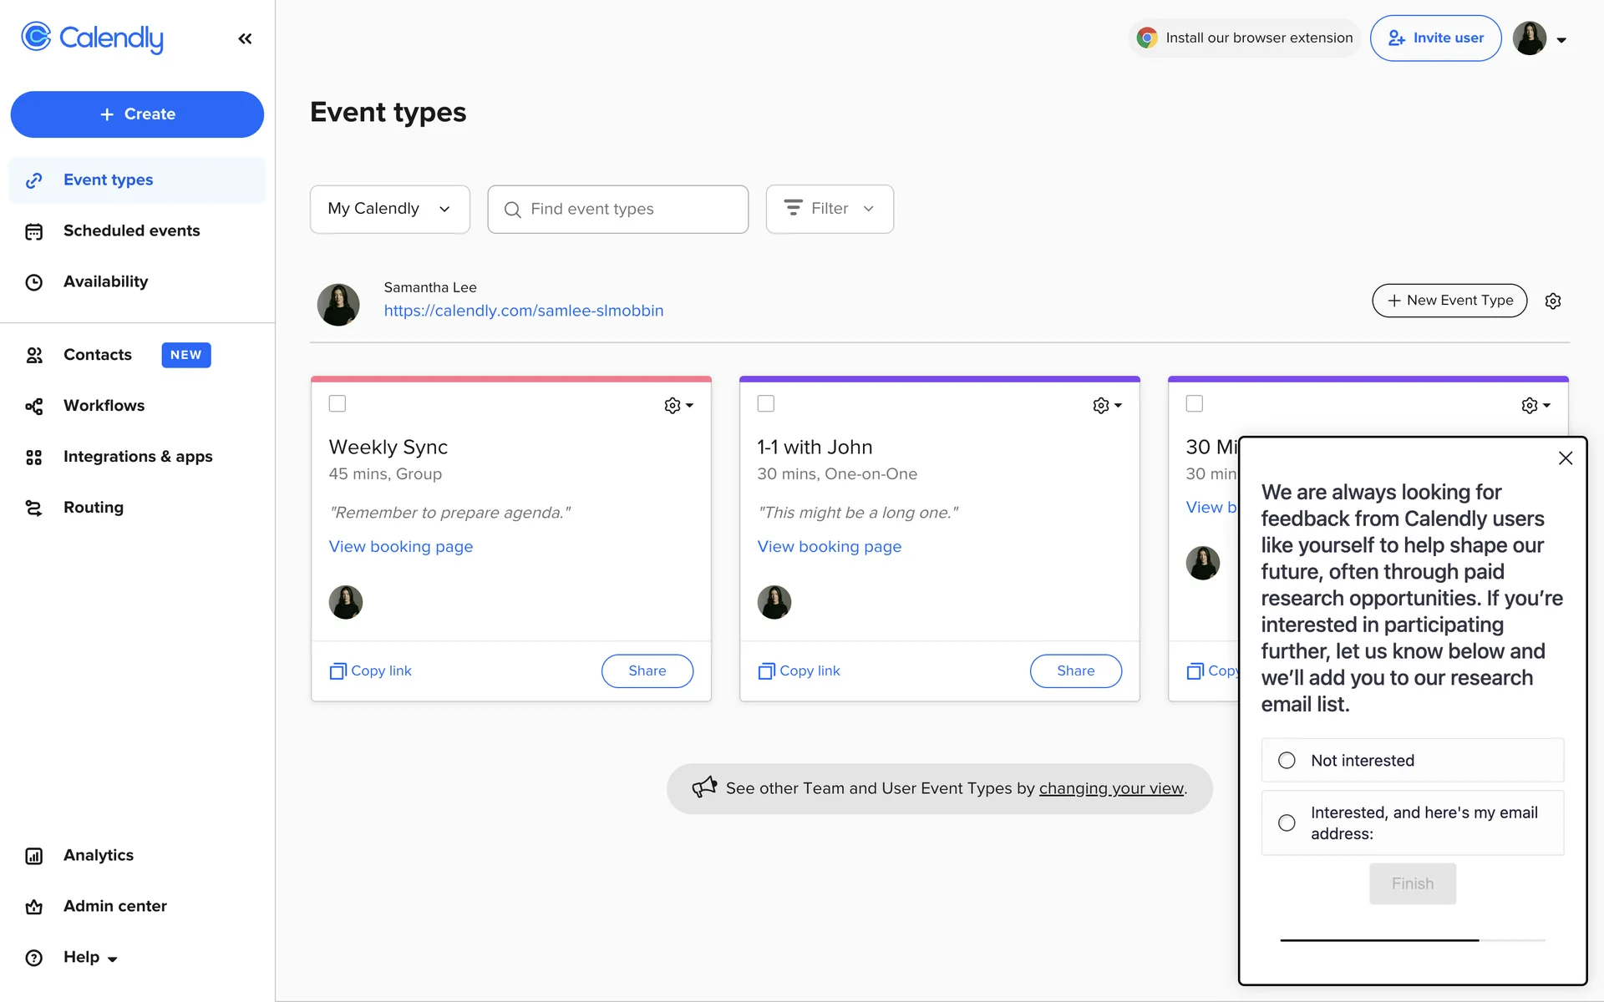Click the Routing sidebar icon
Viewport: 1604px width, 1002px height.
click(33, 508)
